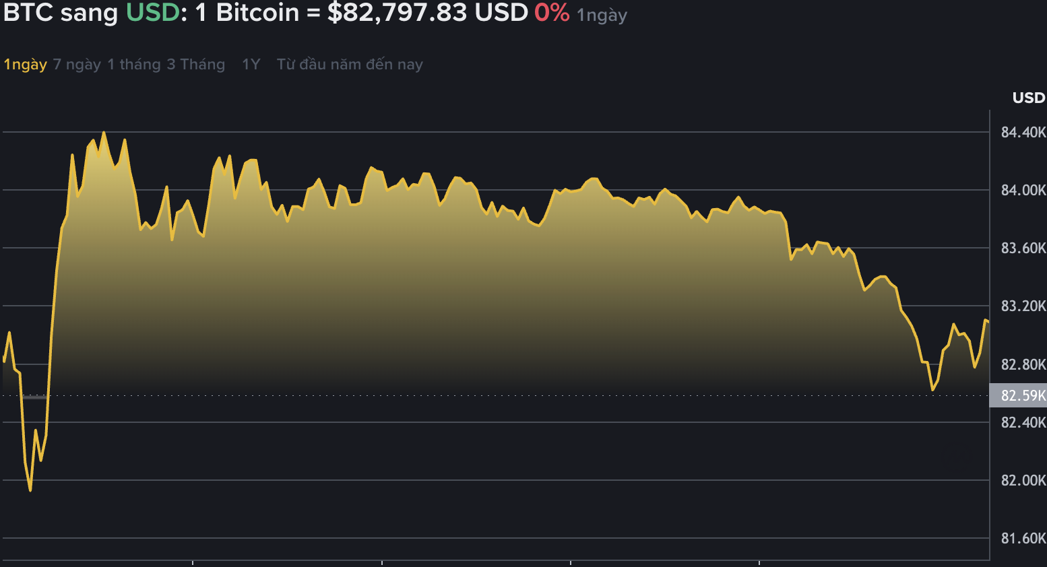Click the highest peak of the price line
Viewport: 1047px width, 567px height.
coord(103,131)
